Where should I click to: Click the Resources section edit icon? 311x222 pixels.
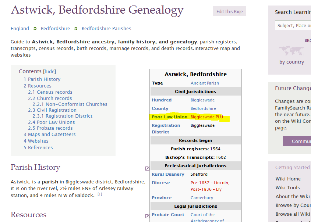coord(147,216)
